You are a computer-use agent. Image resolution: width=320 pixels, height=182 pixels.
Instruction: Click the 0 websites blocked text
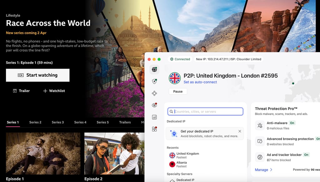(280, 144)
